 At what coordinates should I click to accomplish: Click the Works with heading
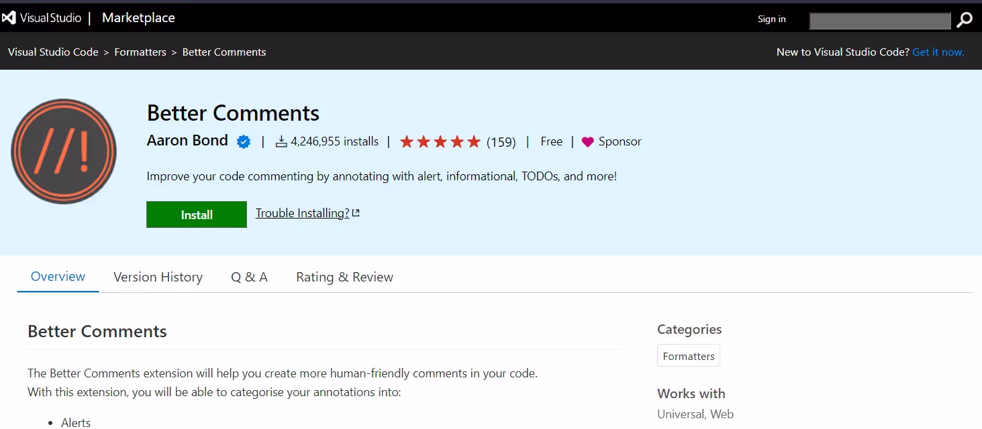(x=691, y=393)
